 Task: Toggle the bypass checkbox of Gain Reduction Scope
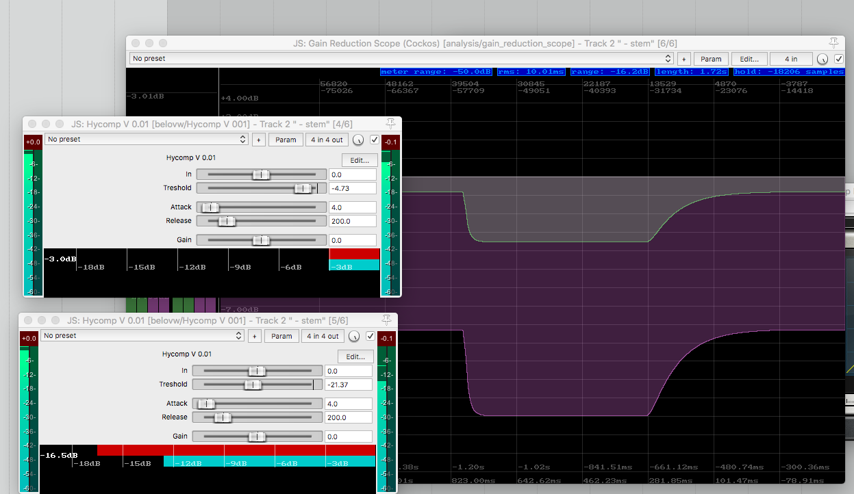(838, 59)
